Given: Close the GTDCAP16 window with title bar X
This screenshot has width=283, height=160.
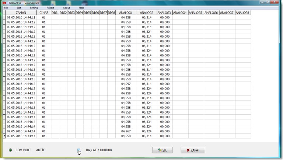Looking at the screenshot, I should pos(275,2).
